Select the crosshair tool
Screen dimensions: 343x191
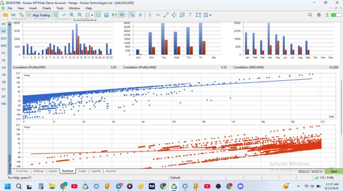click(140, 15)
